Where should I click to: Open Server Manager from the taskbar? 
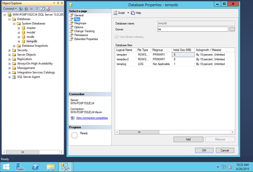[x=20, y=167]
